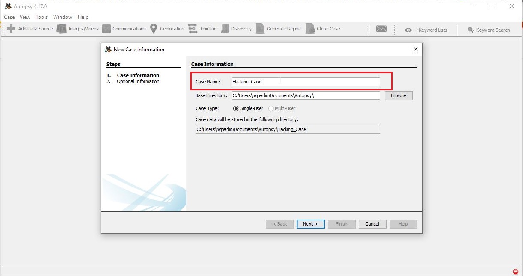
Task: Click the 'Optional Information' step text
Action: click(x=138, y=81)
